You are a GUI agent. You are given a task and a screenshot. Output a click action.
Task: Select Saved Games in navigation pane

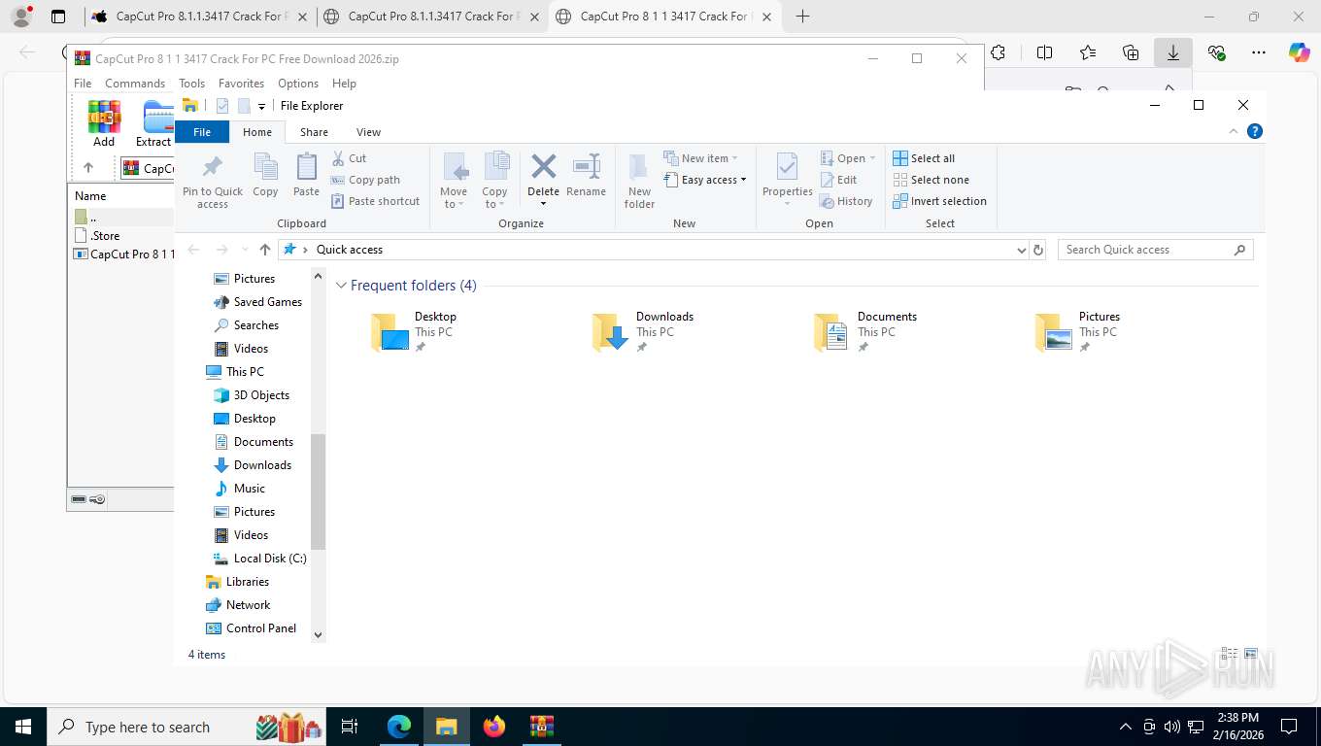tap(267, 302)
